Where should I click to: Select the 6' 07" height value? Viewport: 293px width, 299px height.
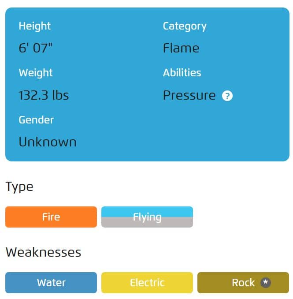point(35,48)
